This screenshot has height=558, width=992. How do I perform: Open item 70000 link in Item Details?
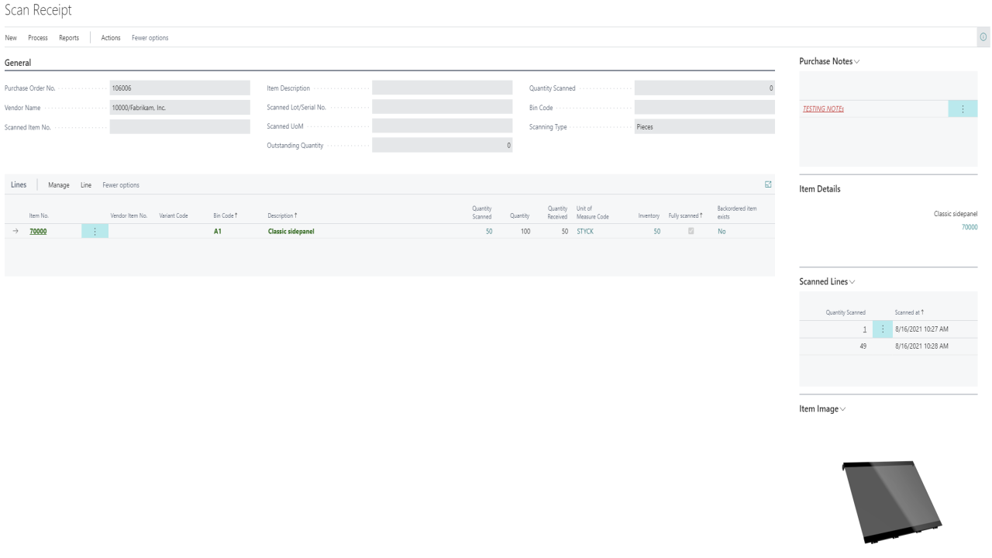pyautogui.click(x=970, y=227)
